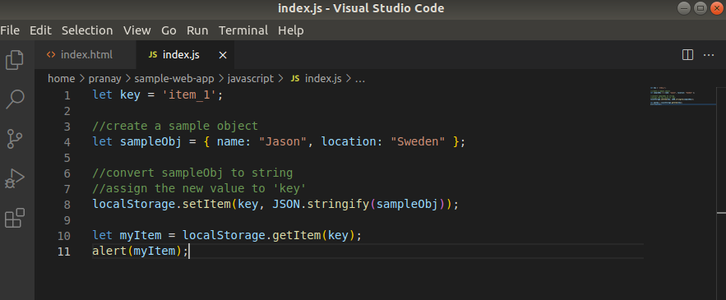This screenshot has width=726, height=300.
Task: Open the Extensions view
Action: 14,218
